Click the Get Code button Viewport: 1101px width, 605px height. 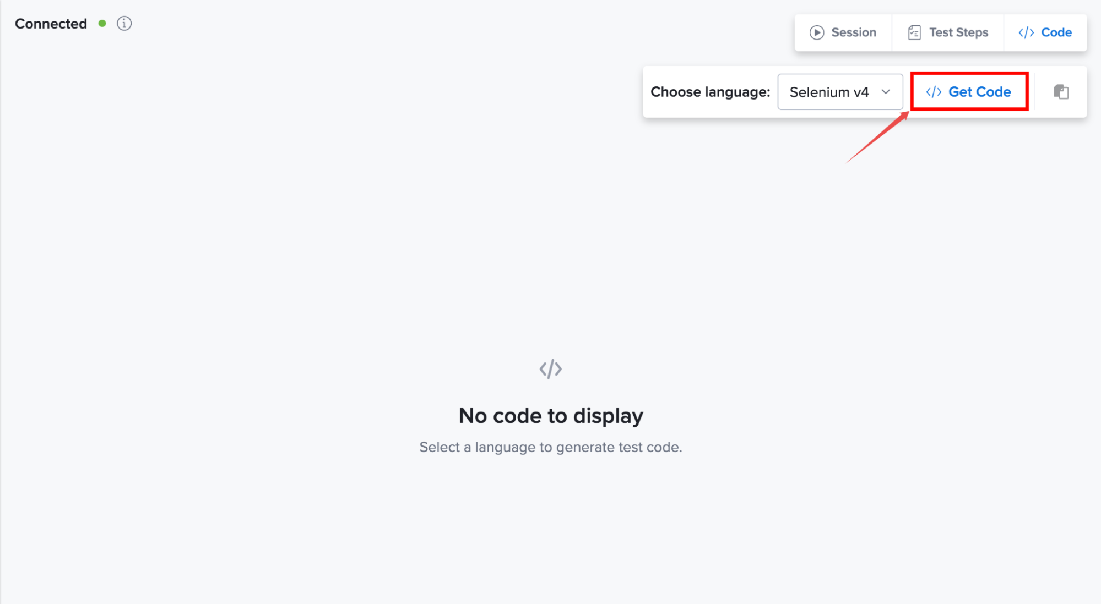click(x=969, y=92)
